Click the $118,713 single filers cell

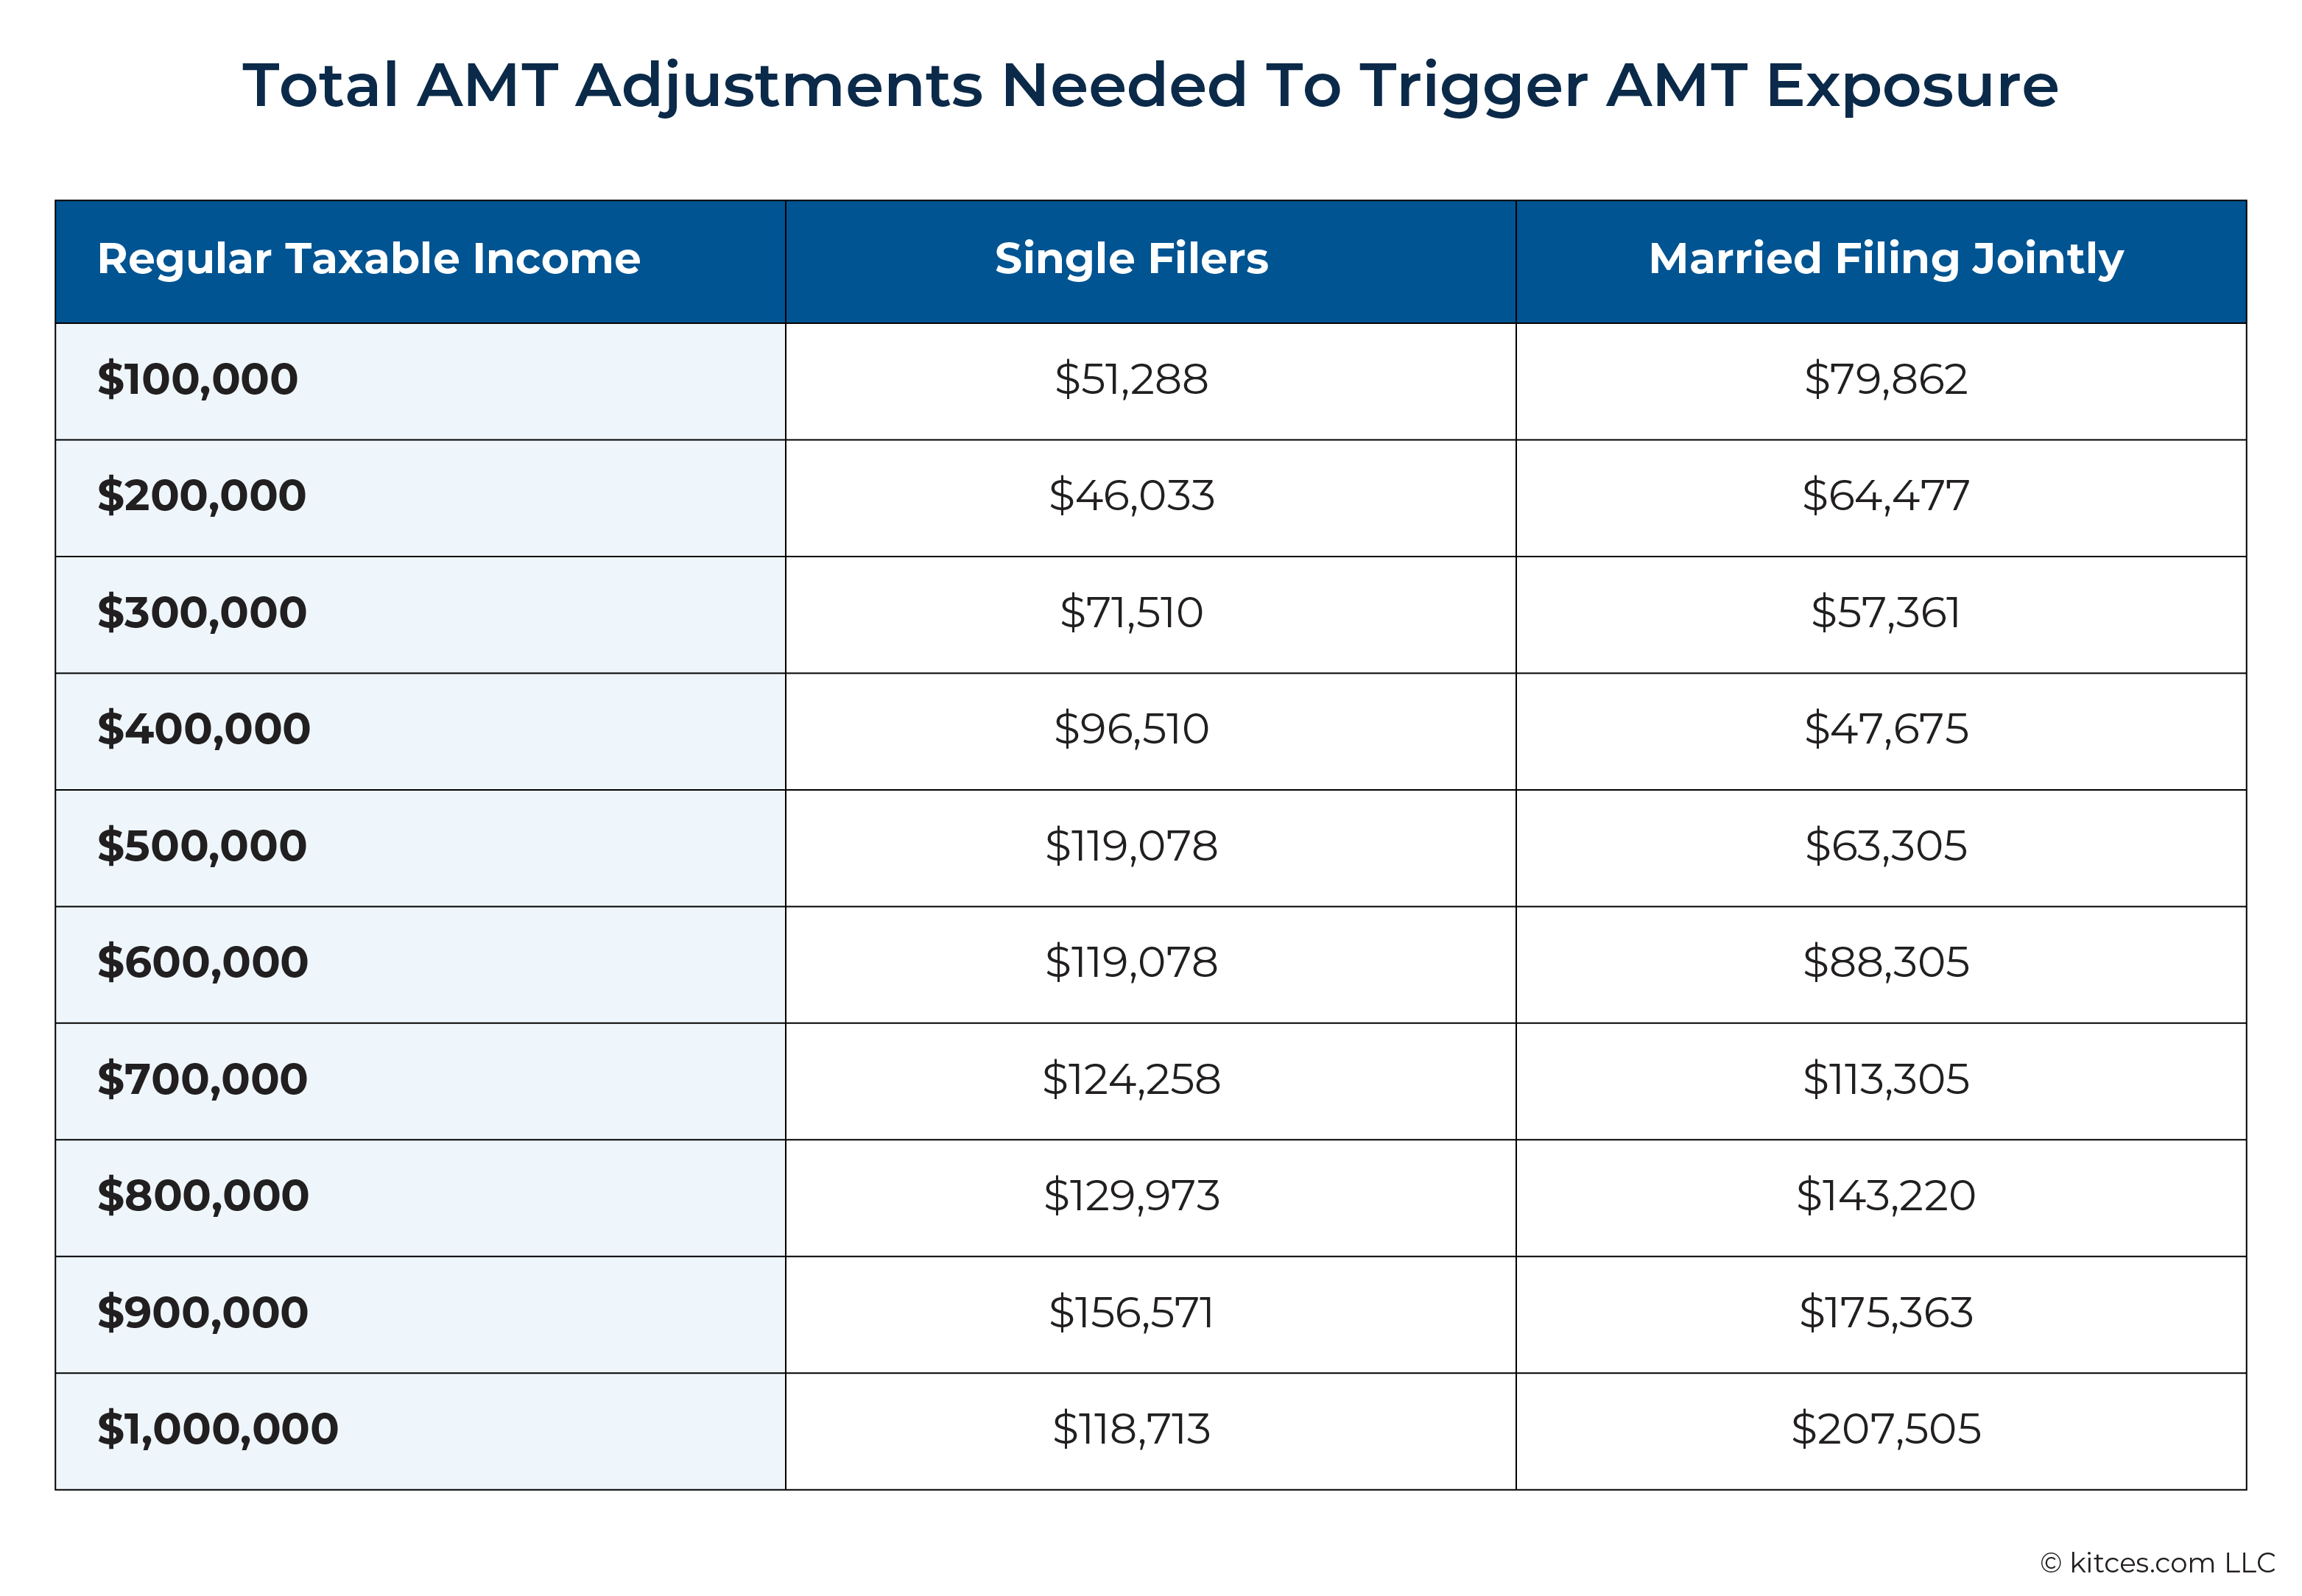click(1150, 1431)
